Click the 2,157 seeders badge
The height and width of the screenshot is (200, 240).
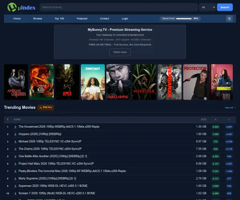pos(216,164)
